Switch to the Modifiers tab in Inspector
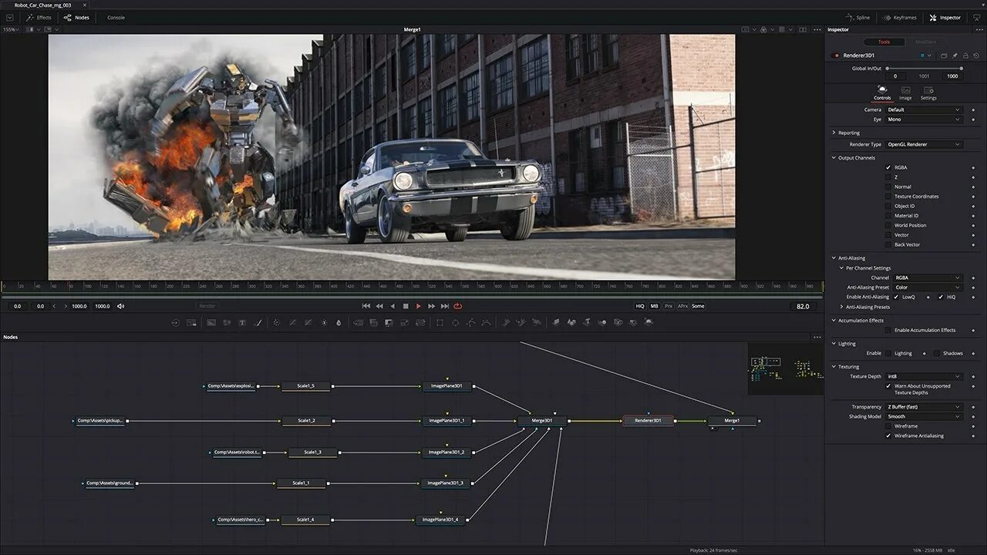The image size is (987, 555). tap(925, 42)
